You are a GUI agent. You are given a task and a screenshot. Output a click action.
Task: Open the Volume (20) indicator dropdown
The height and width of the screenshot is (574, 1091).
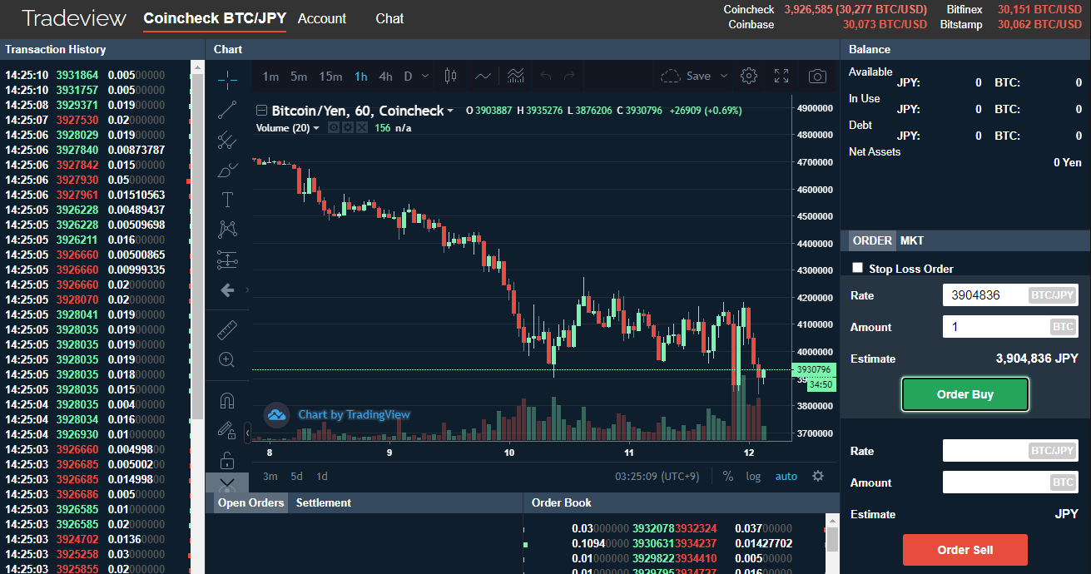(316, 128)
